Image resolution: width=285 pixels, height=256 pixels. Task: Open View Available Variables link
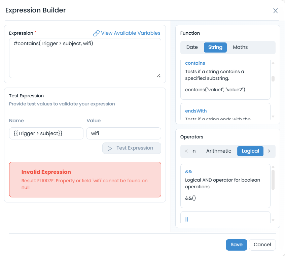131,33
